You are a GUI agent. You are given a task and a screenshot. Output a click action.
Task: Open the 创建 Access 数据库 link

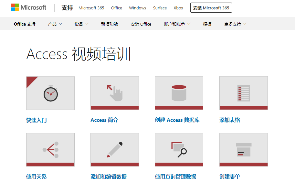(177, 120)
